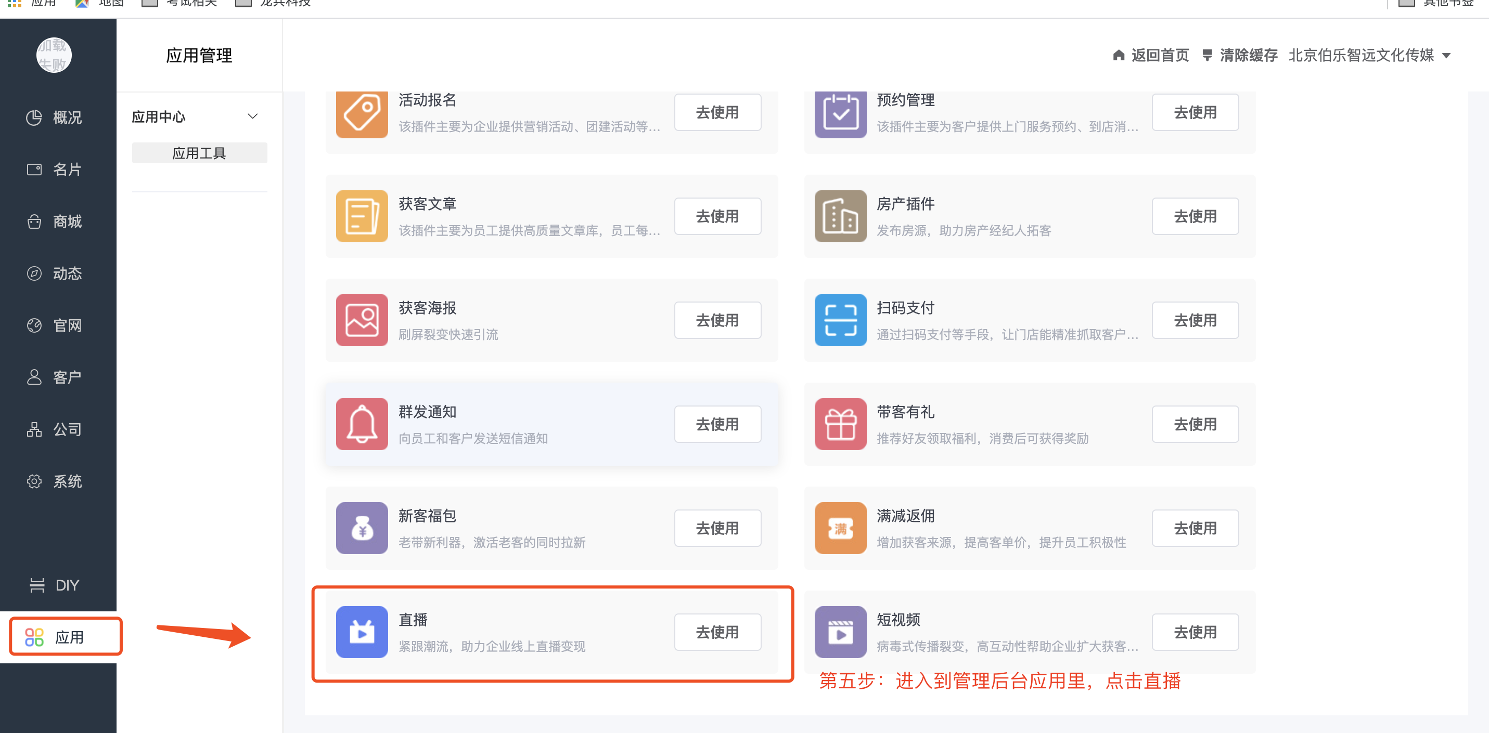
Task: Click 清除缓存 link
Action: [1239, 56]
